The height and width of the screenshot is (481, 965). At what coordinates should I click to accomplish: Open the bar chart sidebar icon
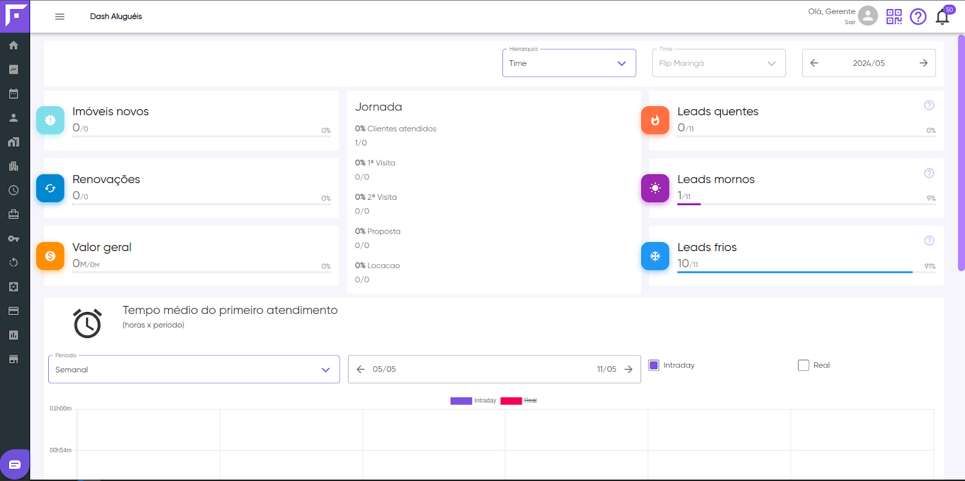click(x=13, y=335)
